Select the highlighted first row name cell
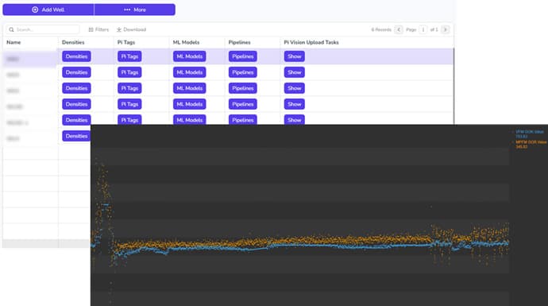 click(30, 59)
